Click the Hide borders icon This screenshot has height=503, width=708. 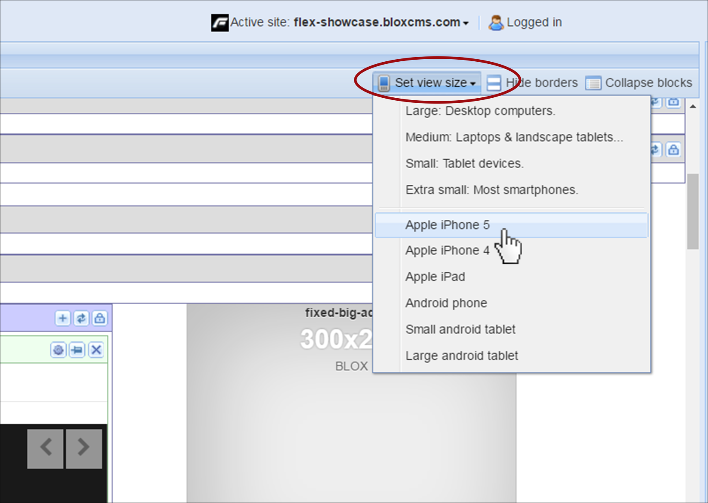493,83
